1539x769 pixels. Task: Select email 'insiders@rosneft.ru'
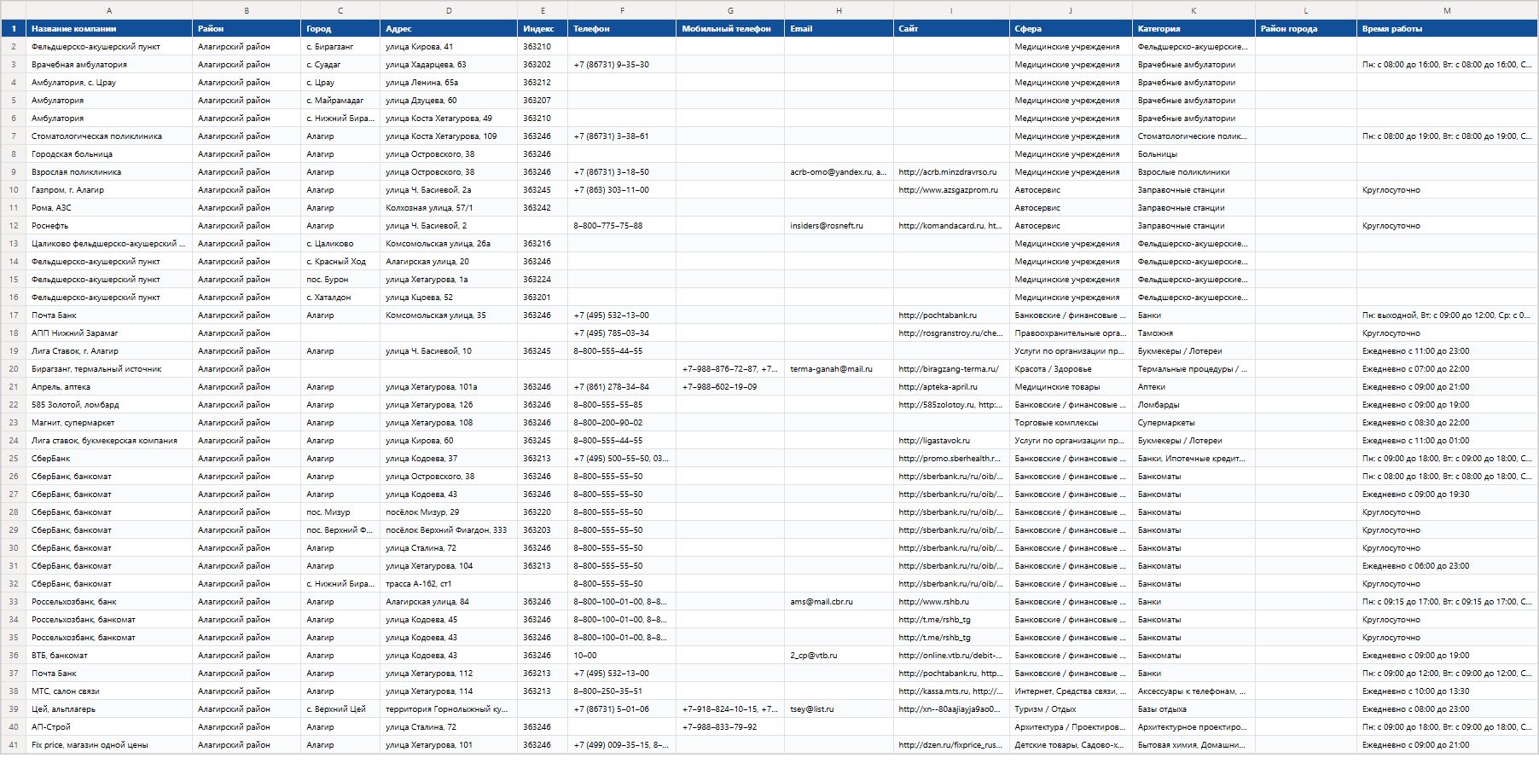[x=839, y=226]
